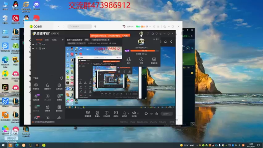Switch to the second scene tab

click(x=47, y=40)
